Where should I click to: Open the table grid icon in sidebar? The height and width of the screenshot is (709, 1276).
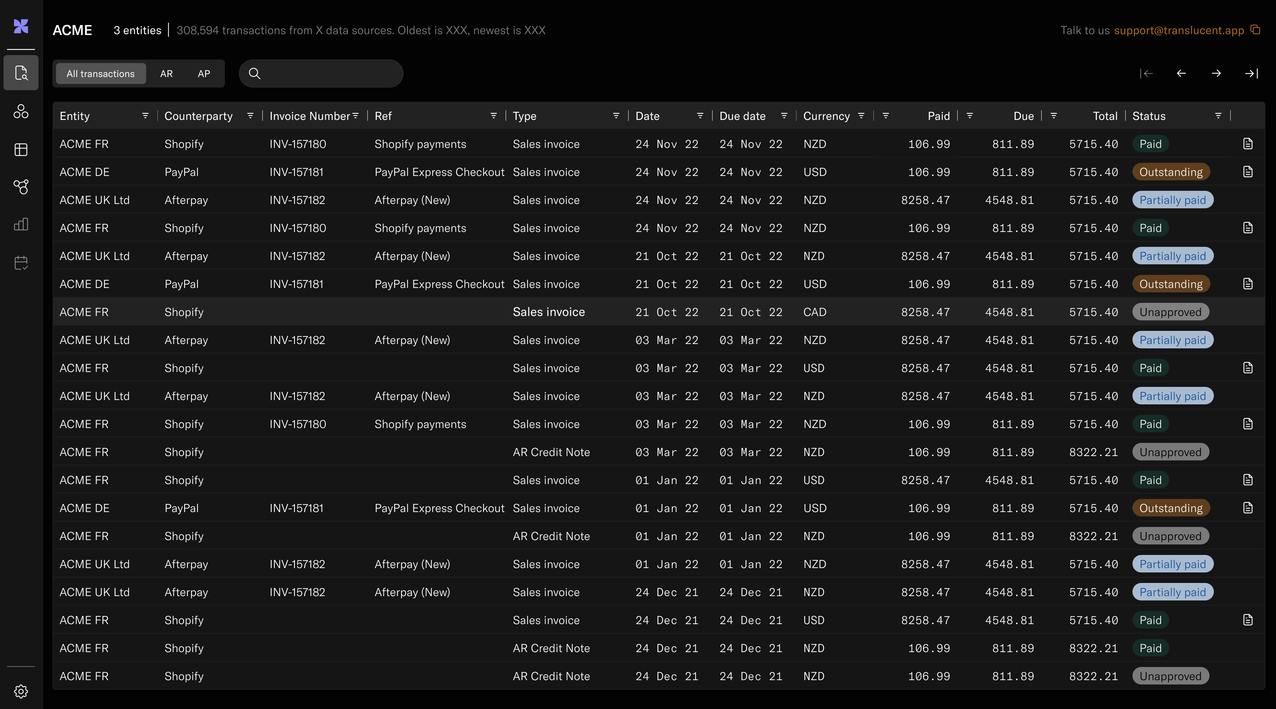21,149
